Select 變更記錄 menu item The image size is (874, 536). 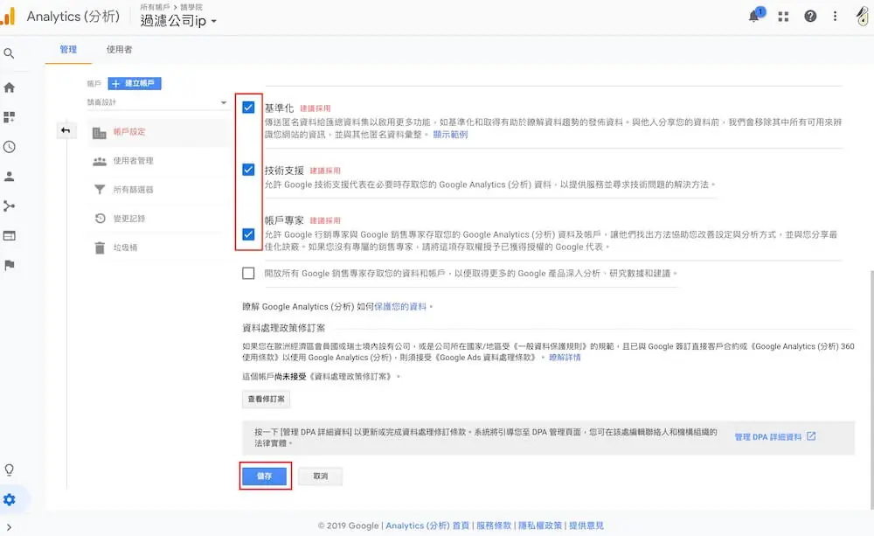coord(159,219)
